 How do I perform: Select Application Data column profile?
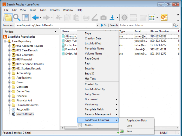point(136,121)
